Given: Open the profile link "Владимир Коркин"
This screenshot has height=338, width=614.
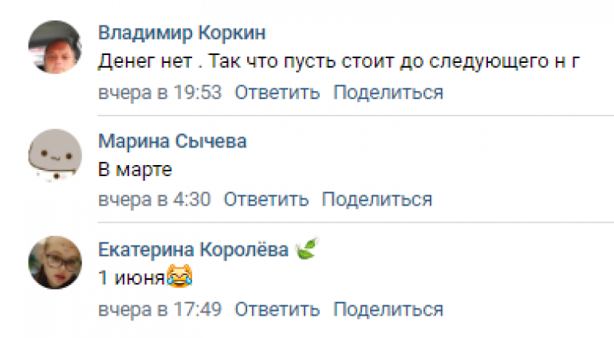Looking at the screenshot, I should click(182, 33).
